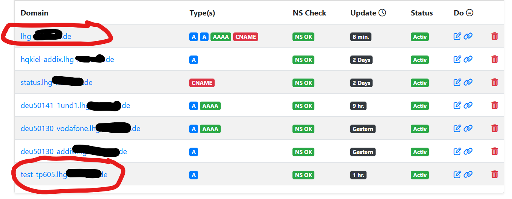Delete the status.lhg domain row
The width and height of the screenshot is (512, 199).
(x=494, y=82)
